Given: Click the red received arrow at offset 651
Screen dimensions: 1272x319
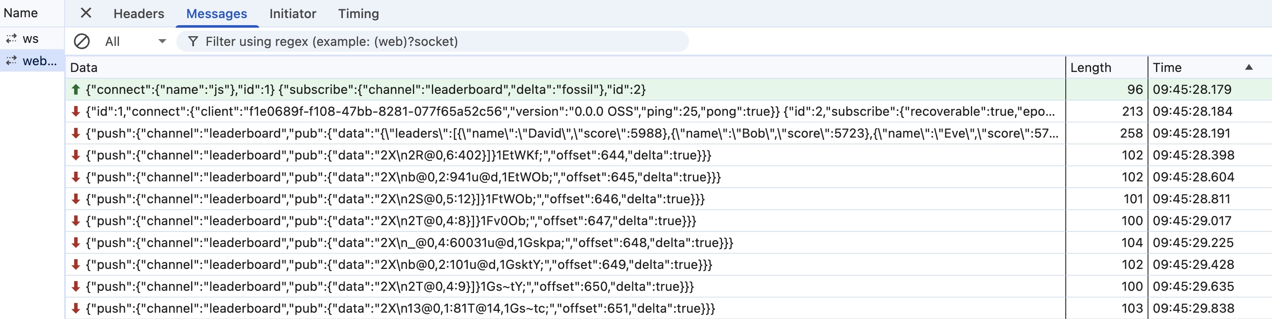Looking at the screenshot, I should [x=75, y=308].
